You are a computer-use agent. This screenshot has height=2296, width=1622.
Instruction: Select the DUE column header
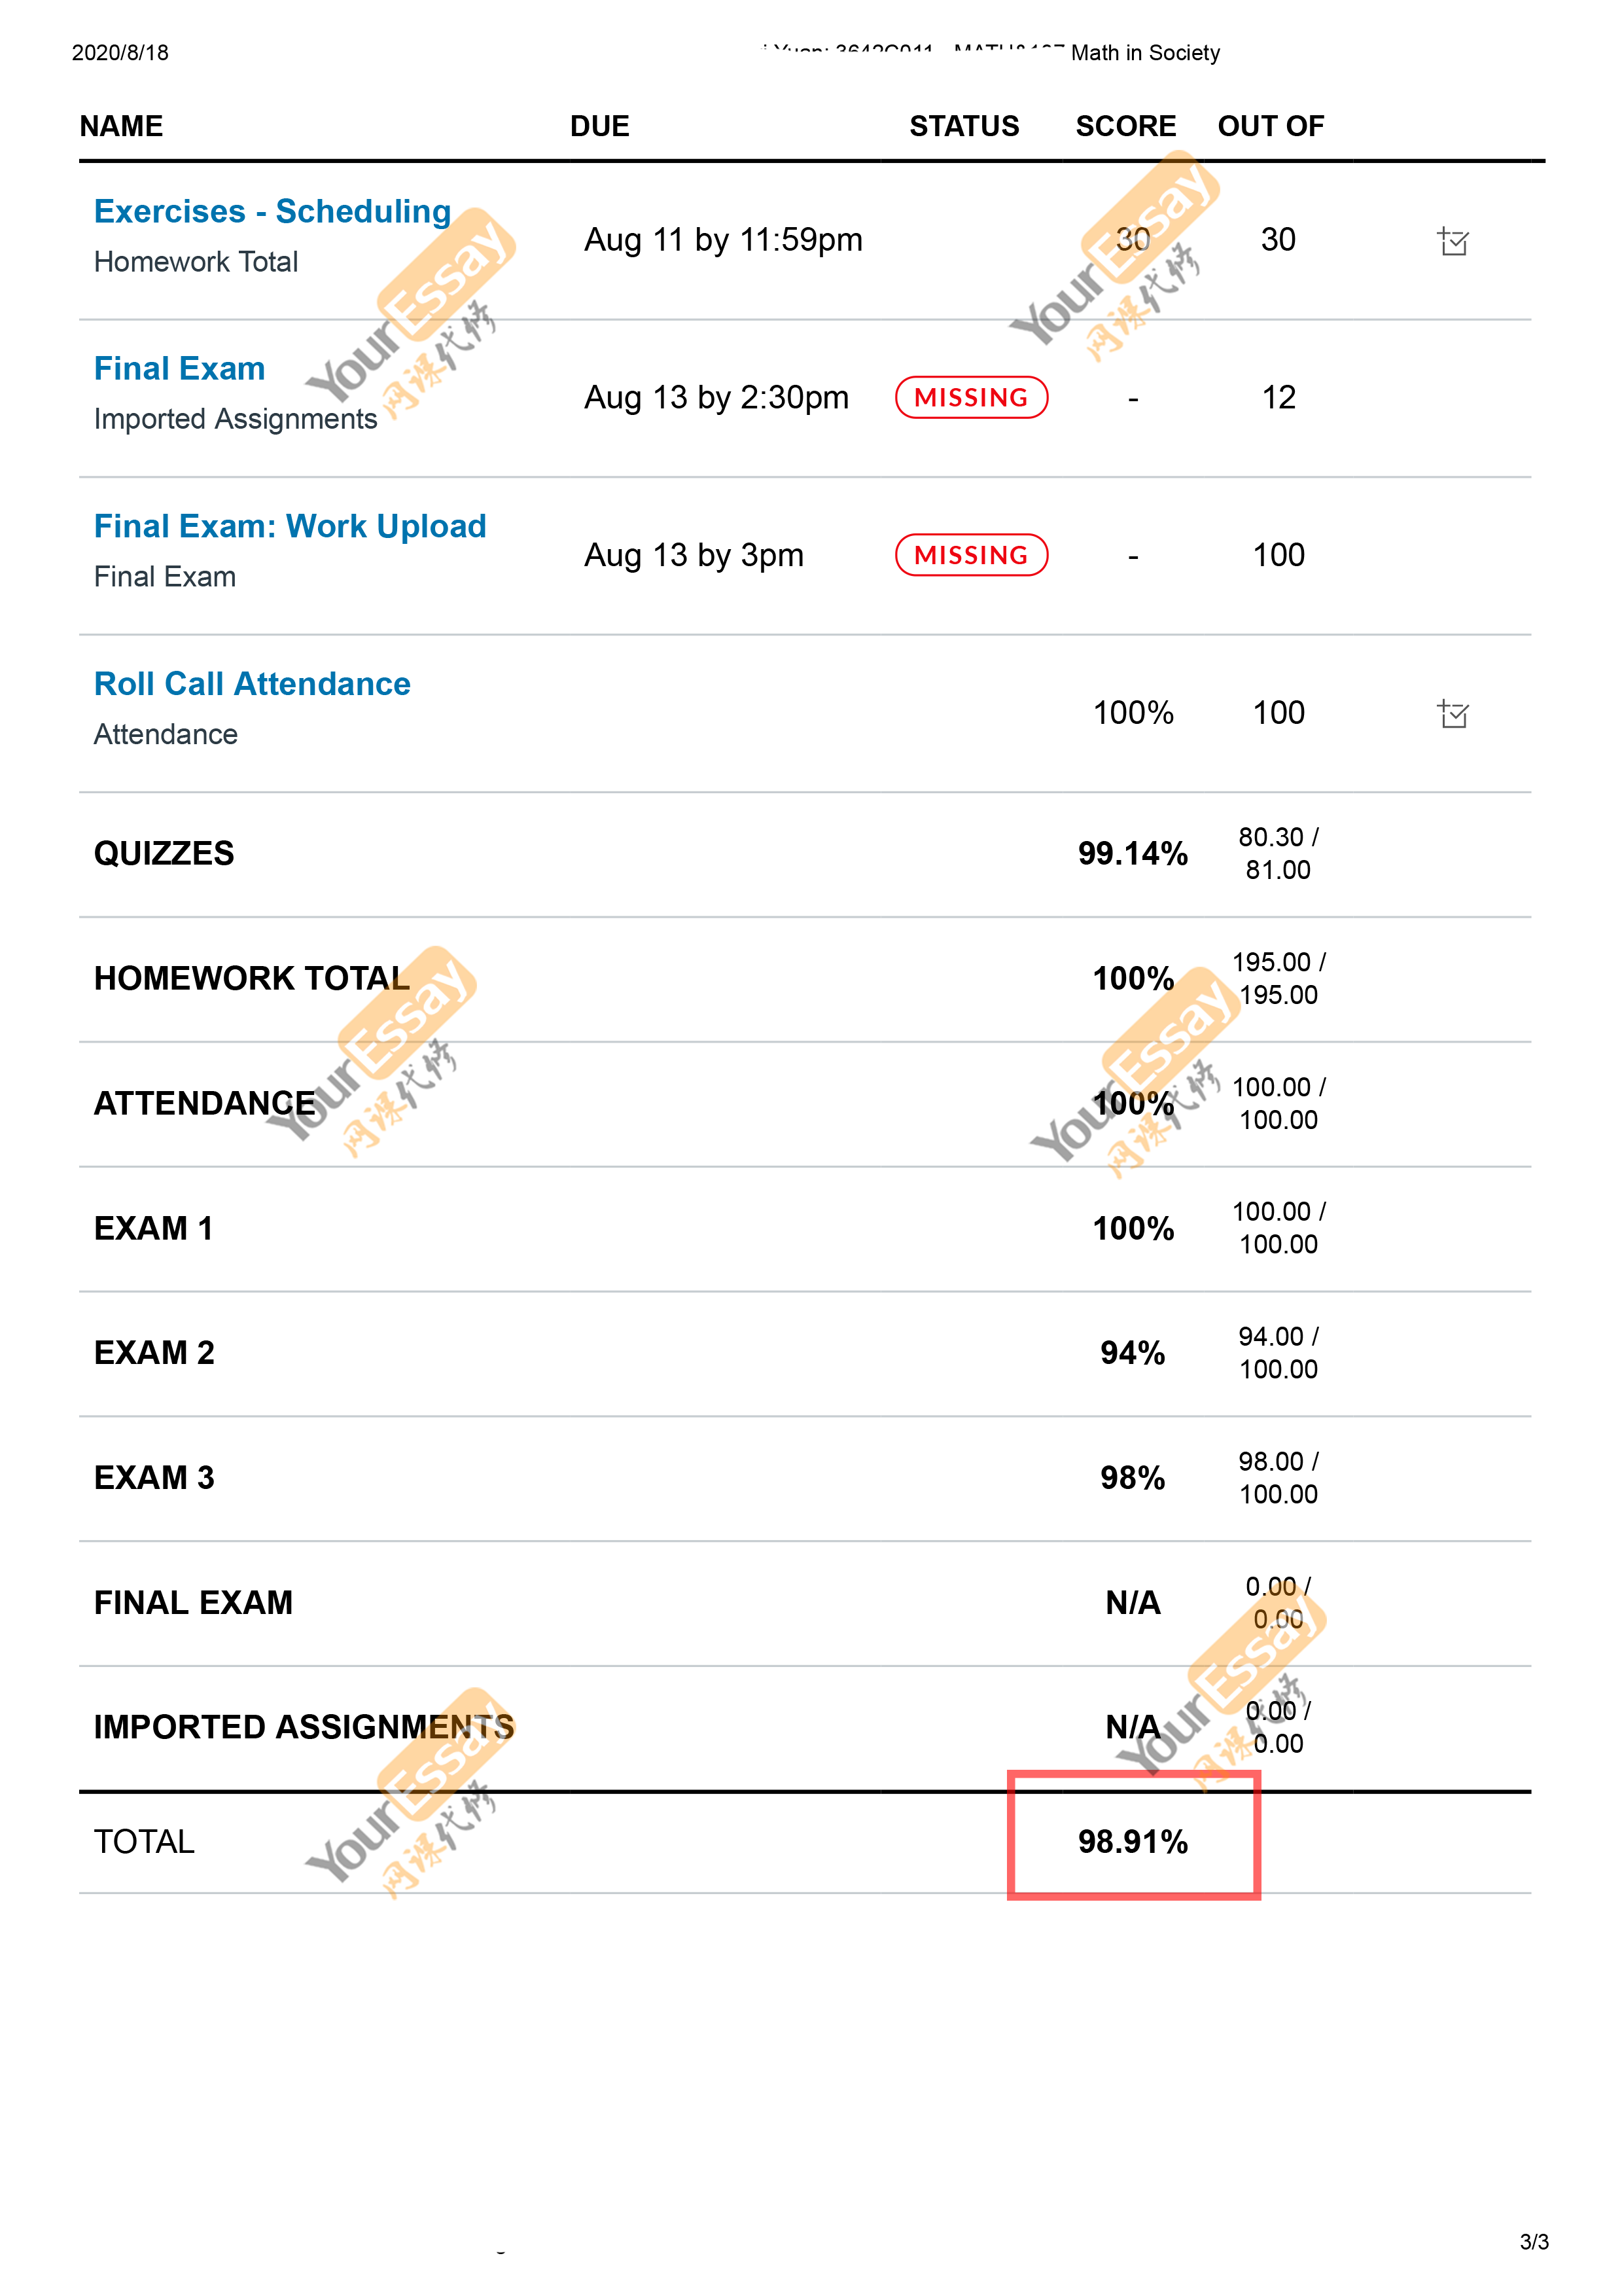tap(599, 126)
